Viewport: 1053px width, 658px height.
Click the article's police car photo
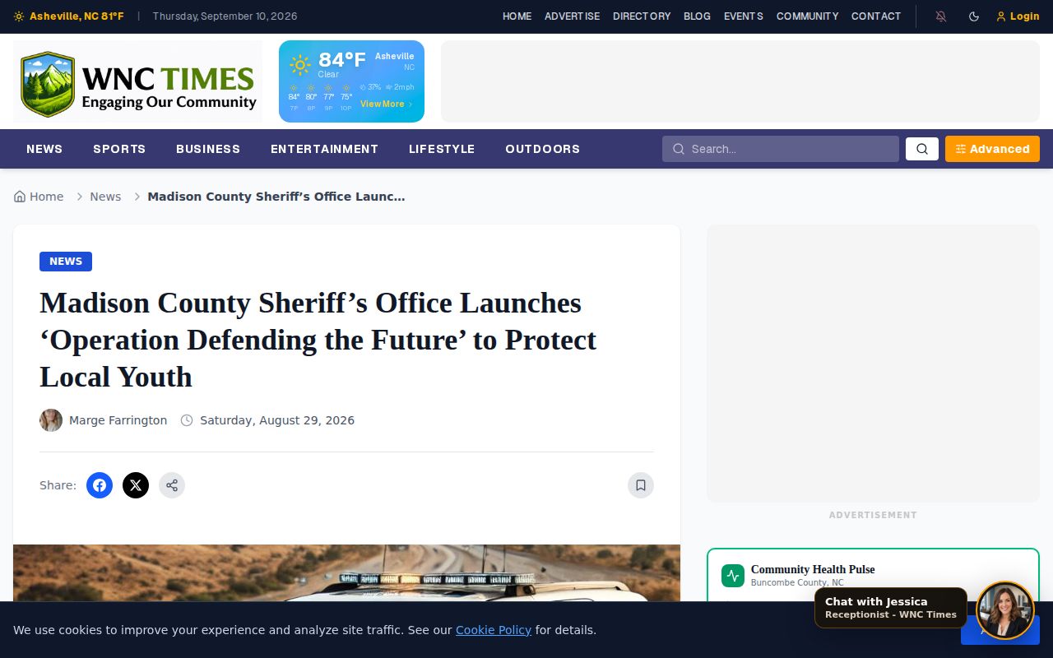(346, 572)
